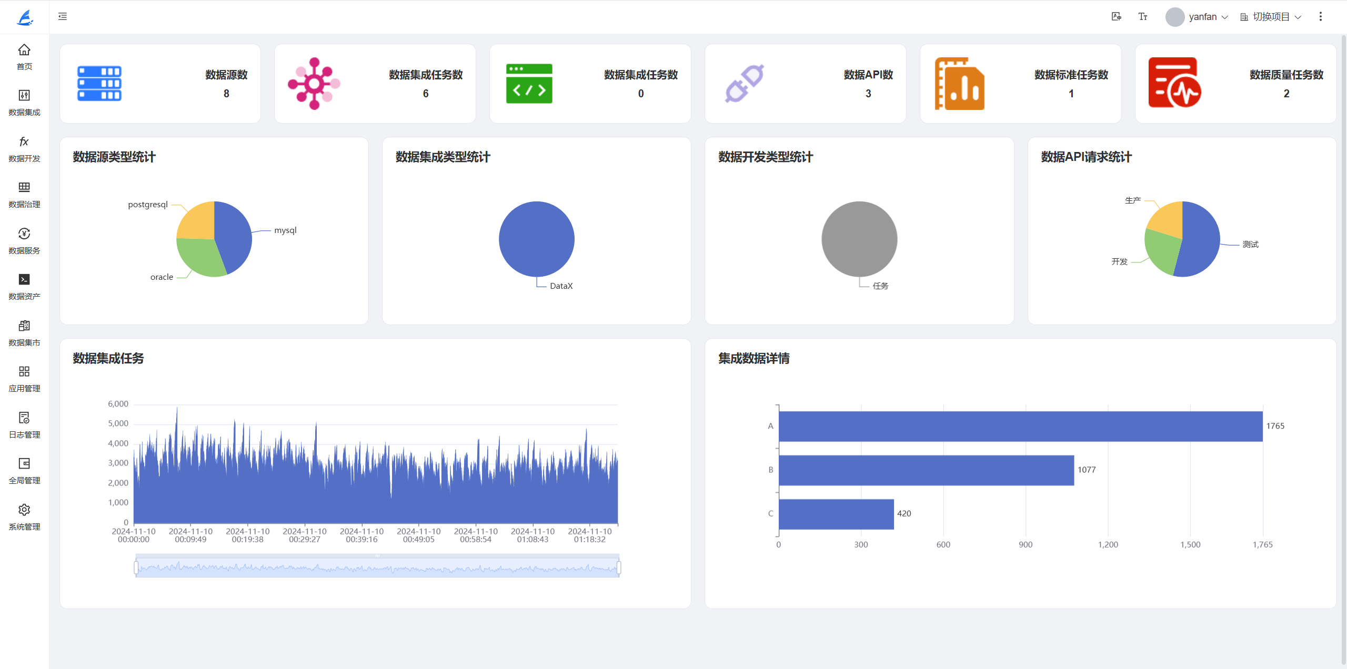Go to 数据治理 in the sidebar

(x=24, y=194)
